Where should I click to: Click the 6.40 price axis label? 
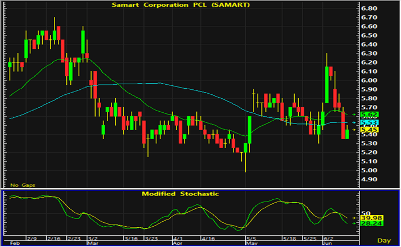[x=369, y=44]
